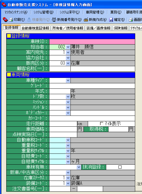Click the pink 車検ID field
Viewport: 142px width, 194px height.
(92, 42)
